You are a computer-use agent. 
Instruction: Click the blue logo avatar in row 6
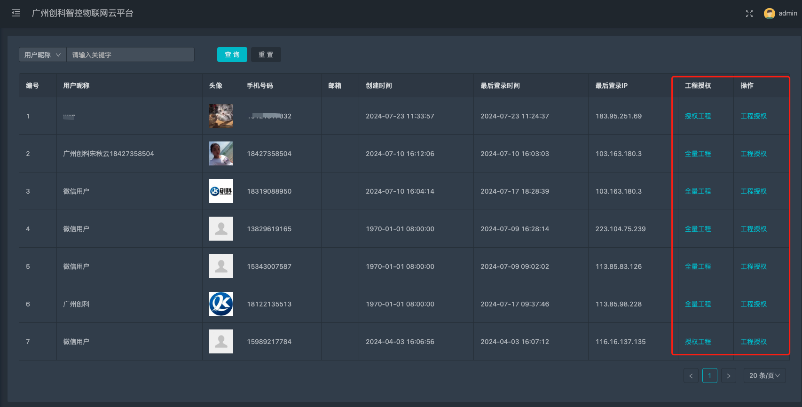pyautogui.click(x=221, y=304)
